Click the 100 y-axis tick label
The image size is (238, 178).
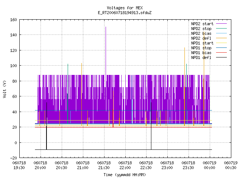13,66
